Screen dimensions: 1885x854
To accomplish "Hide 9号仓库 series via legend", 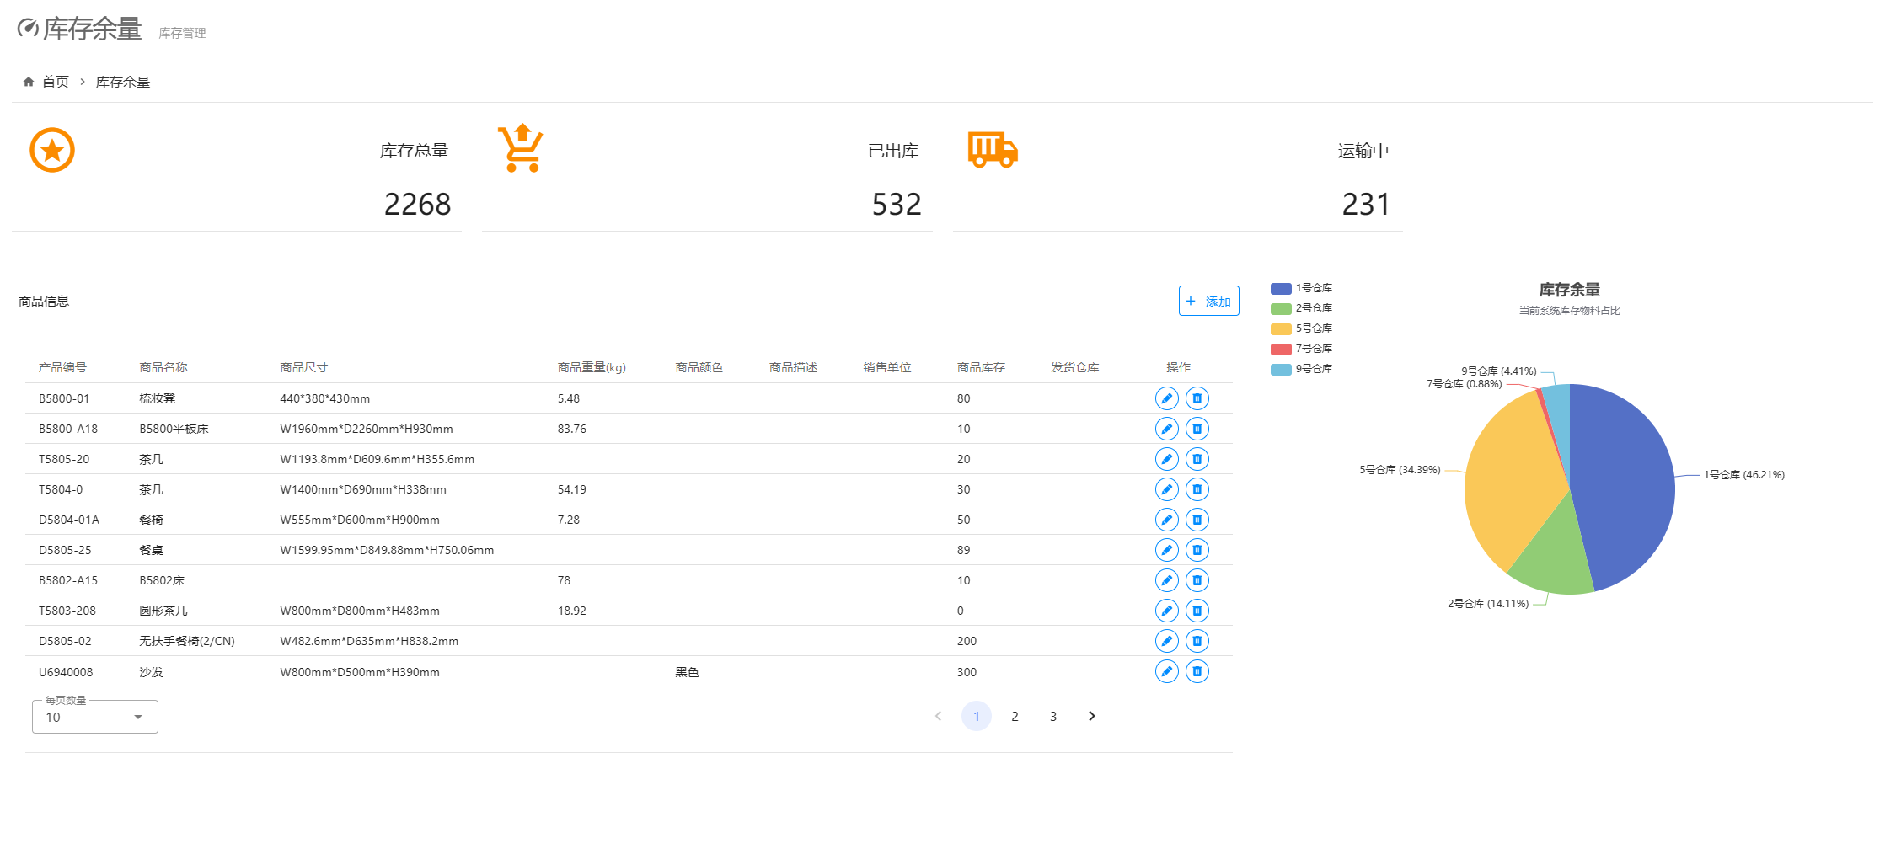I will tap(1301, 369).
